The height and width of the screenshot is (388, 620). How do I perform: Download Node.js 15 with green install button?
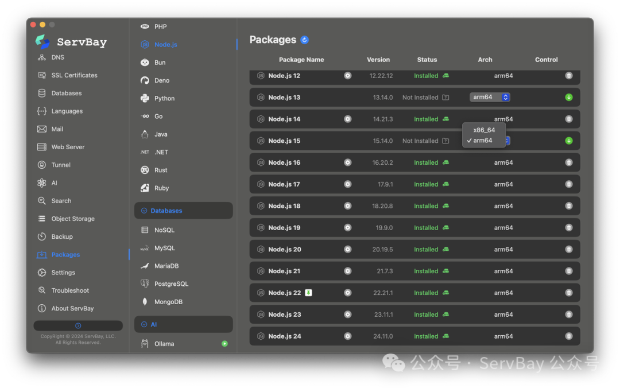coord(568,141)
